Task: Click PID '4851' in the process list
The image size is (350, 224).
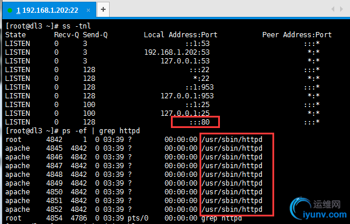Action: [x=54, y=201]
